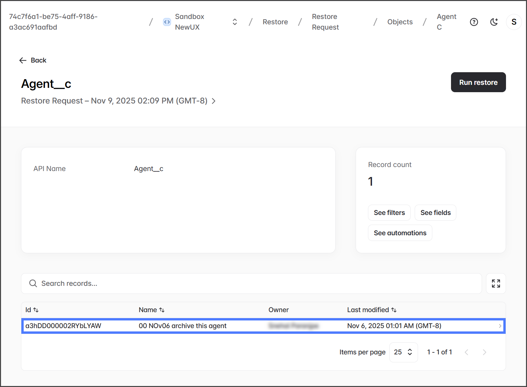
Task: Click See filters button
Action: tap(389, 213)
